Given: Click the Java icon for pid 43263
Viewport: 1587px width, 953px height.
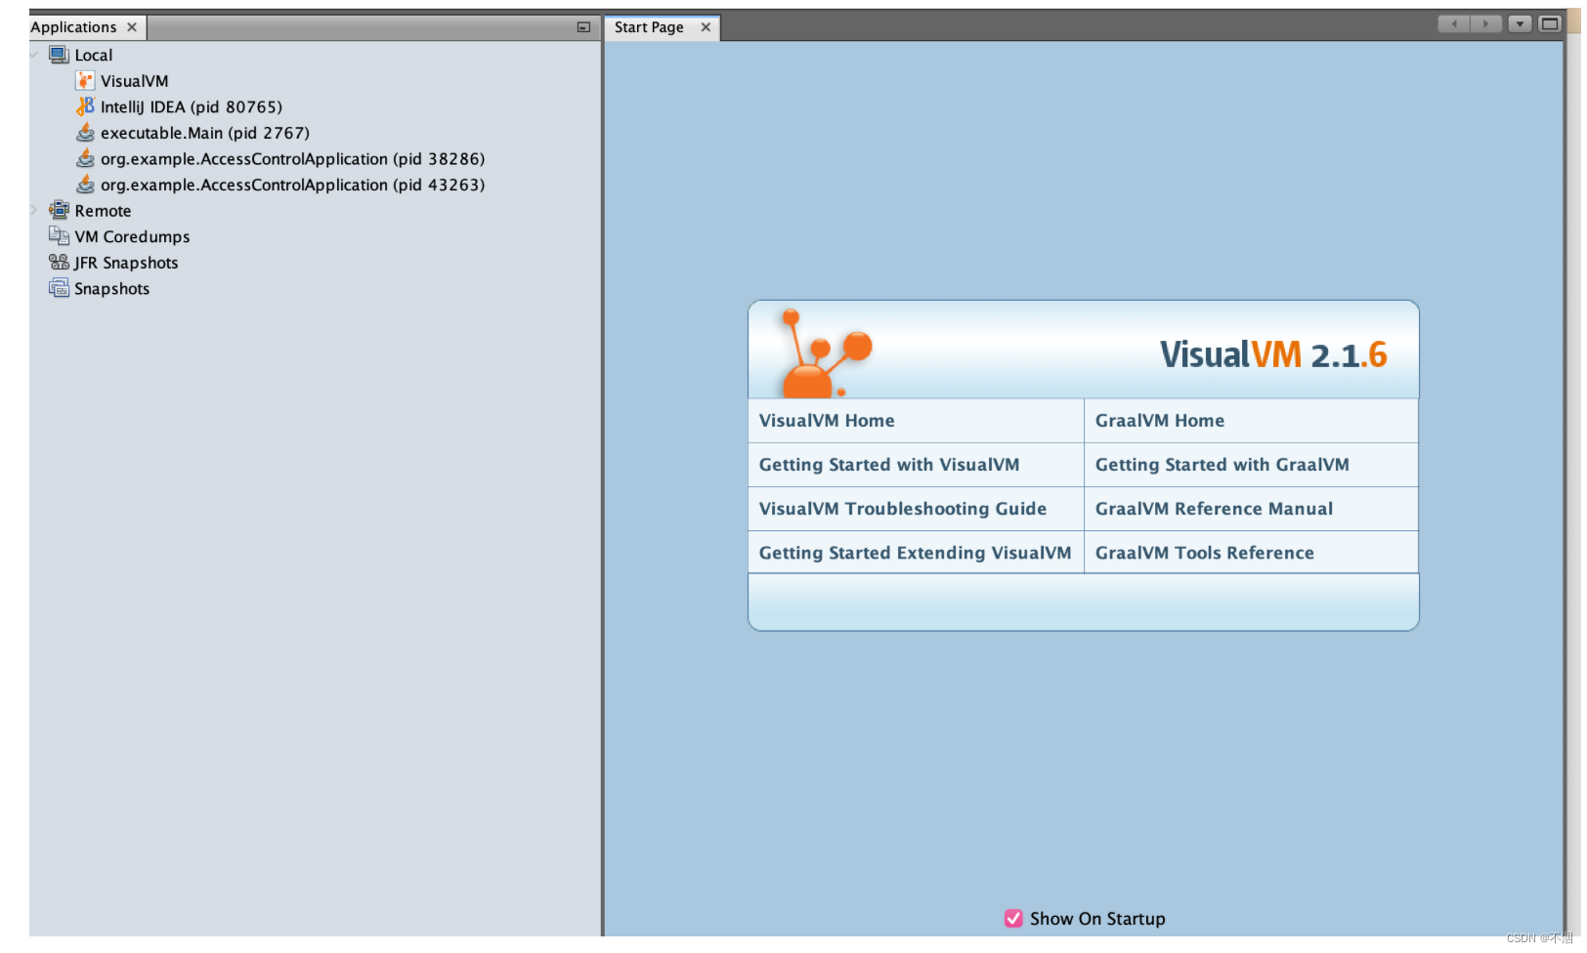Looking at the screenshot, I should point(85,185).
